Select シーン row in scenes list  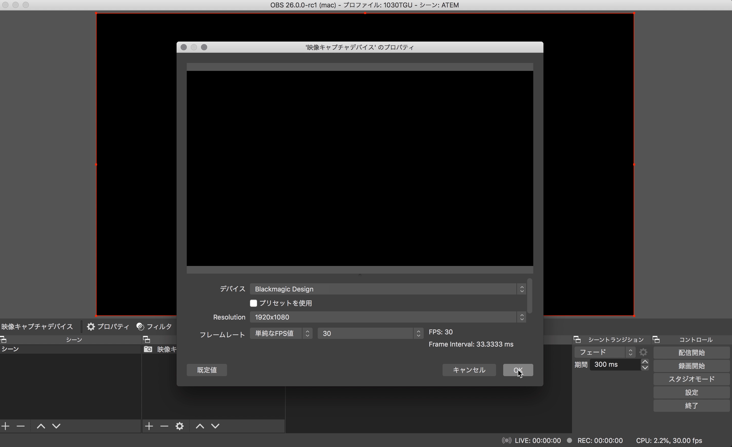pos(70,349)
